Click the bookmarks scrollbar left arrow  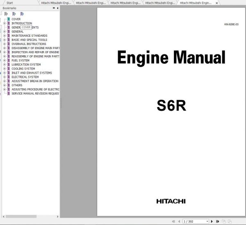[x=4, y=216]
